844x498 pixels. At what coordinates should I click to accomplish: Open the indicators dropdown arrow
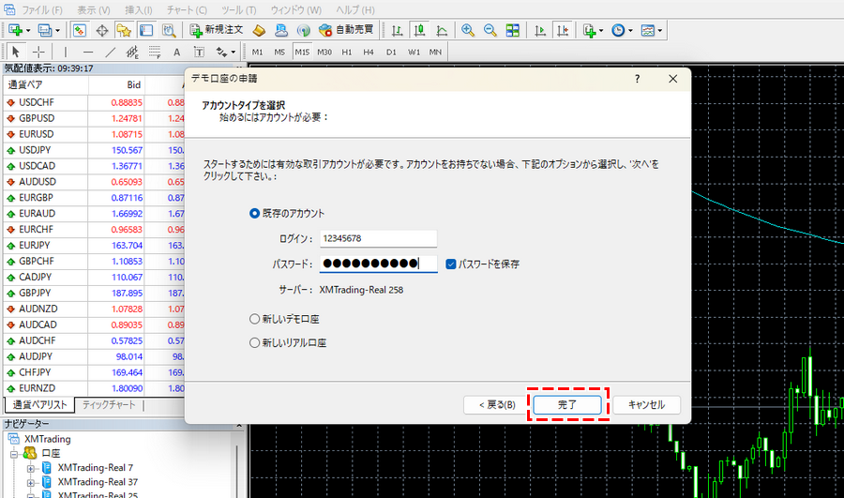601,31
